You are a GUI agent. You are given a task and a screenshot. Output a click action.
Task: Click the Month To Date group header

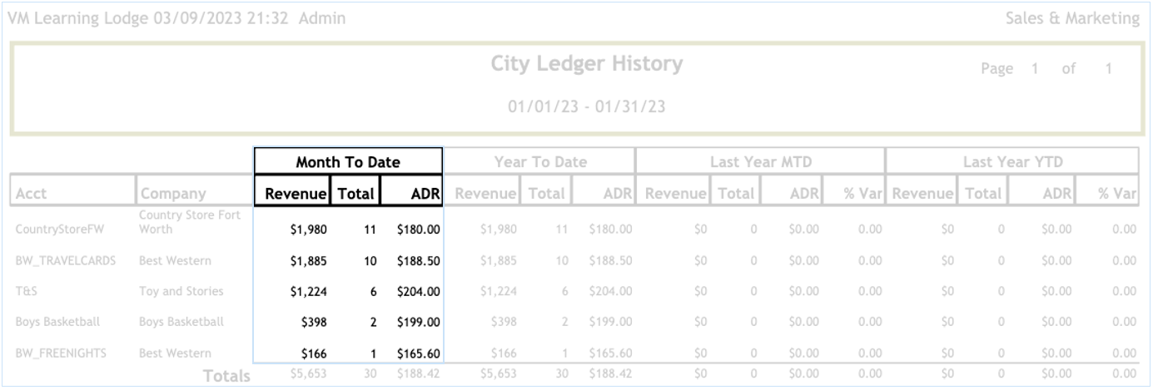click(x=348, y=162)
